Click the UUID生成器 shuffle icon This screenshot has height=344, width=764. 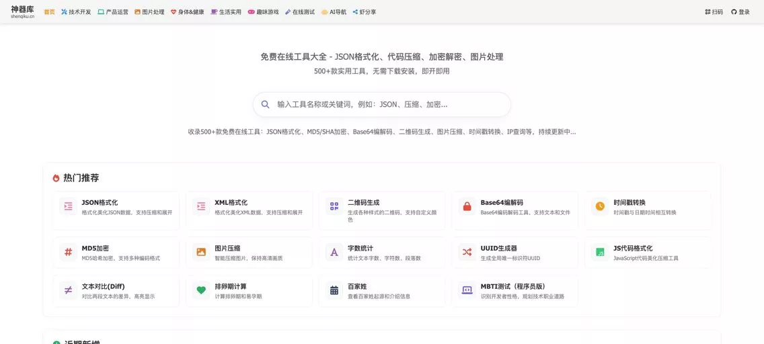click(x=467, y=252)
